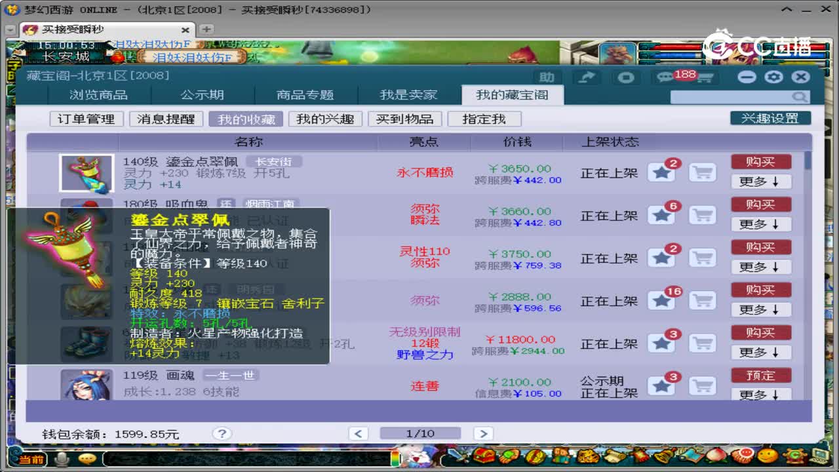839x472 pixels.
Task: Expand 更多 menu for ¥3750.00 row
Action: [x=760, y=267]
